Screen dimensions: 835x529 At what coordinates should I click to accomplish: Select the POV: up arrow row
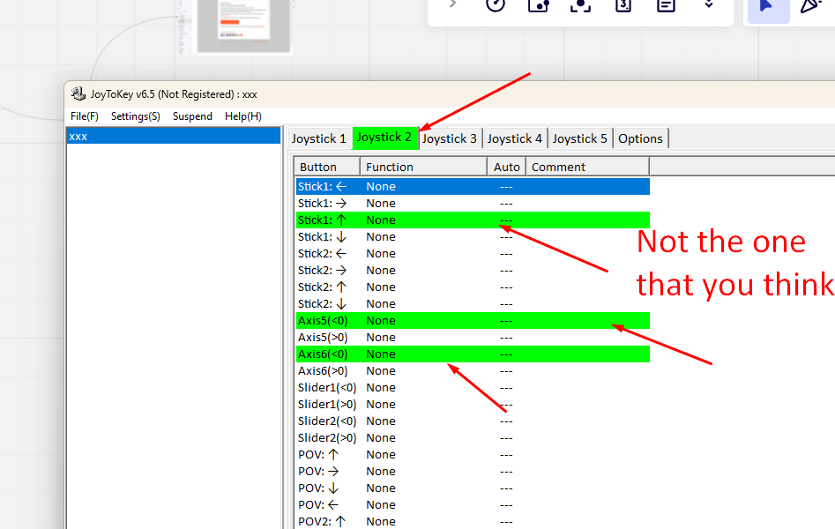point(473,455)
